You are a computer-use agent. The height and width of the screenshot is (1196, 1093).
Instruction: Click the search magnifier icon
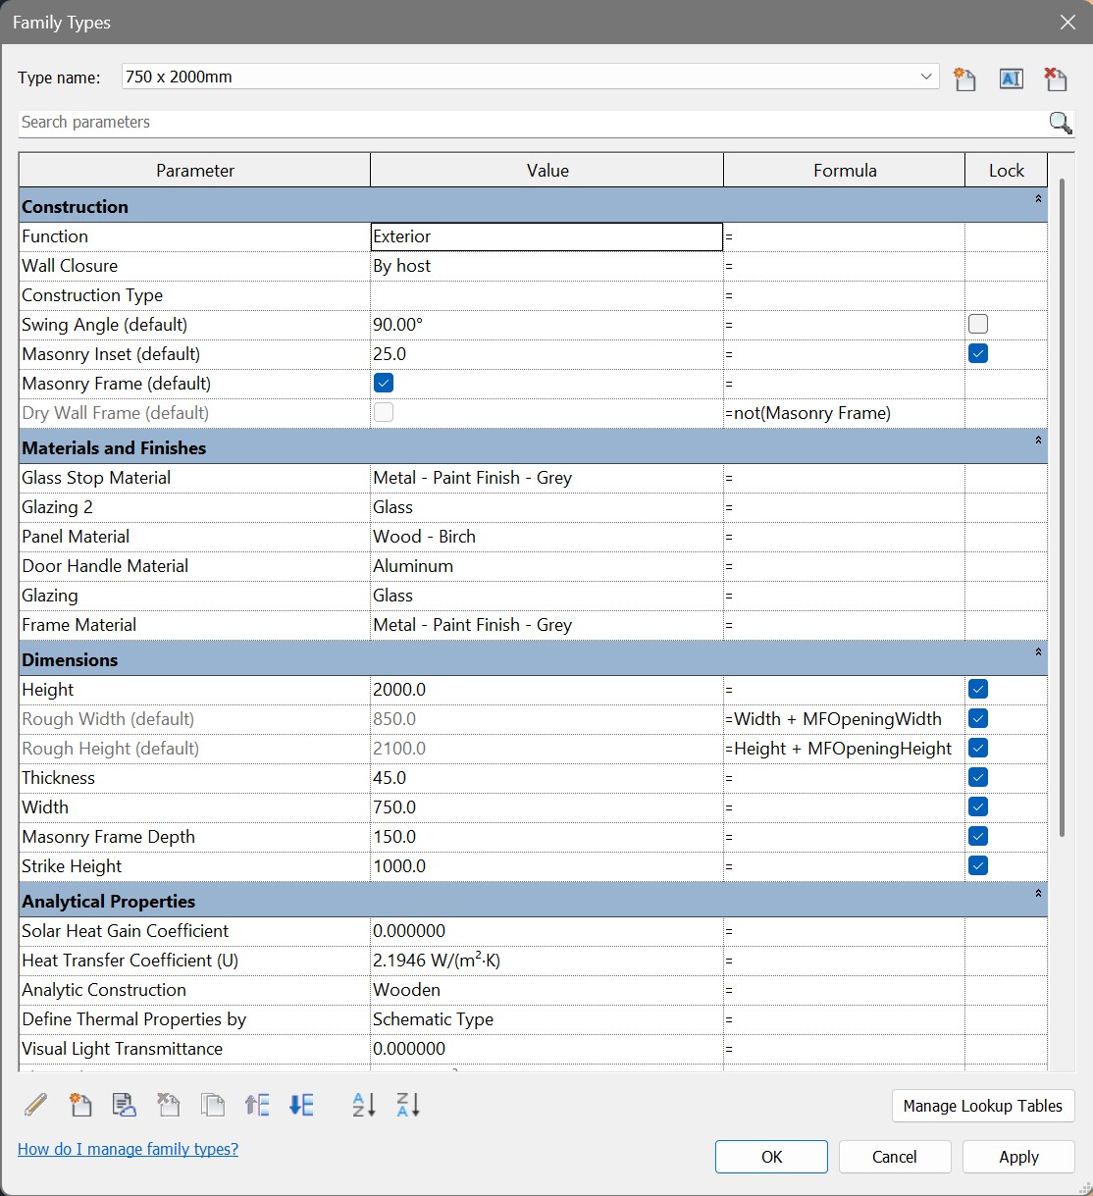tap(1060, 123)
